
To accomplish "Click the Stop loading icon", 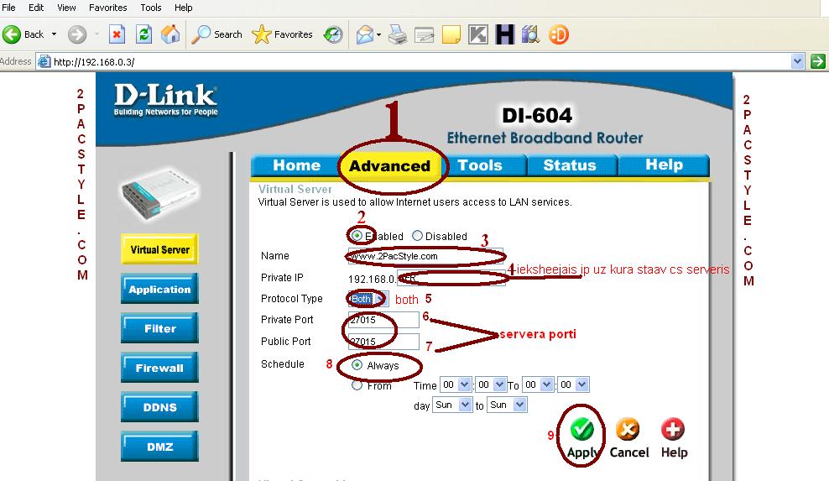I will coord(117,34).
